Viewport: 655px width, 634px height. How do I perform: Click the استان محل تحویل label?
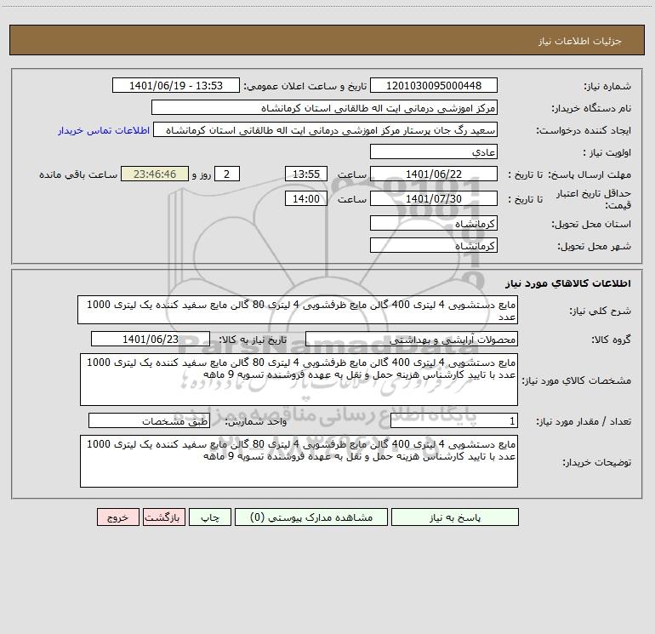click(x=591, y=225)
